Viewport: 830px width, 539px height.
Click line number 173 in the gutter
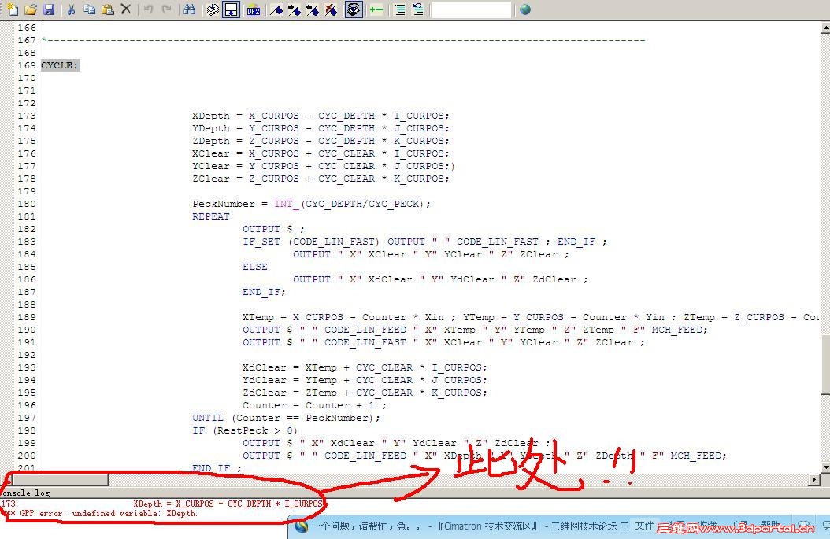tap(27, 116)
